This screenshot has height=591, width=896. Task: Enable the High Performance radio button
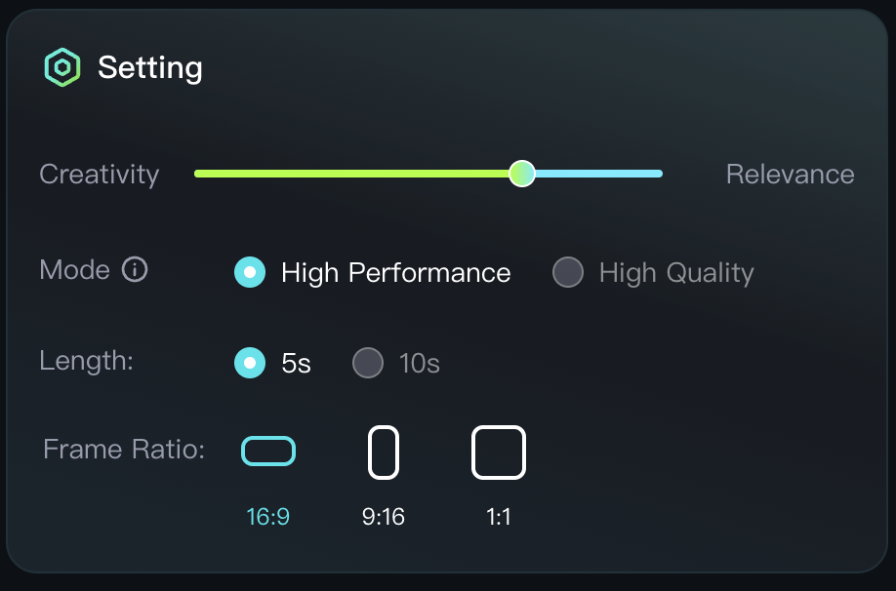(x=250, y=273)
